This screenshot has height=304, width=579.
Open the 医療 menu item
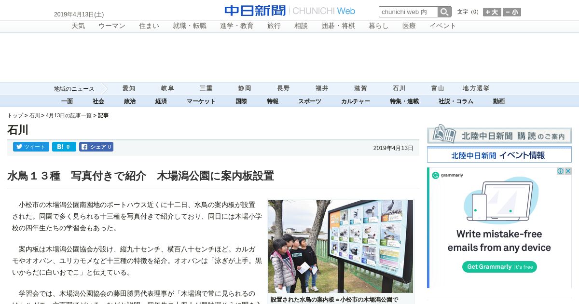pyautogui.click(x=409, y=26)
